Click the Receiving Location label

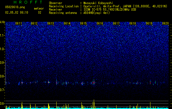[64, 6]
